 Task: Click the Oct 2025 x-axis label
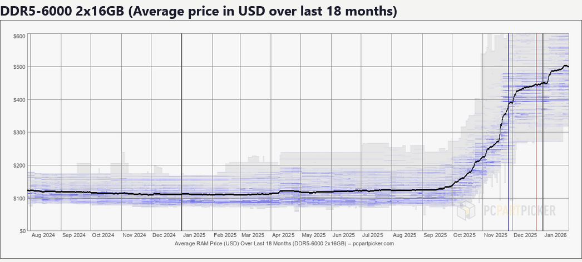coord(465,236)
